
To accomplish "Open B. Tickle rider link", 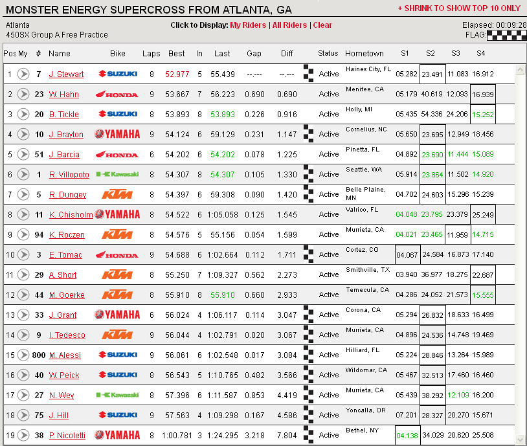I will pyautogui.click(x=64, y=115).
